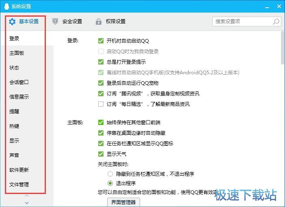The height and width of the screenshot is (207, 285).
Task: Uncheck 开机时自动启动QQ
Action: [101, 41]
